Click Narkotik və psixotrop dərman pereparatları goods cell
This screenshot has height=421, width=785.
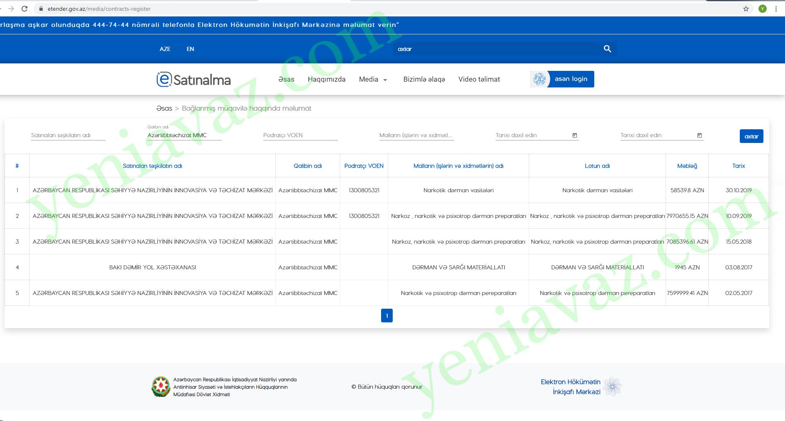(x=459, y=293)
